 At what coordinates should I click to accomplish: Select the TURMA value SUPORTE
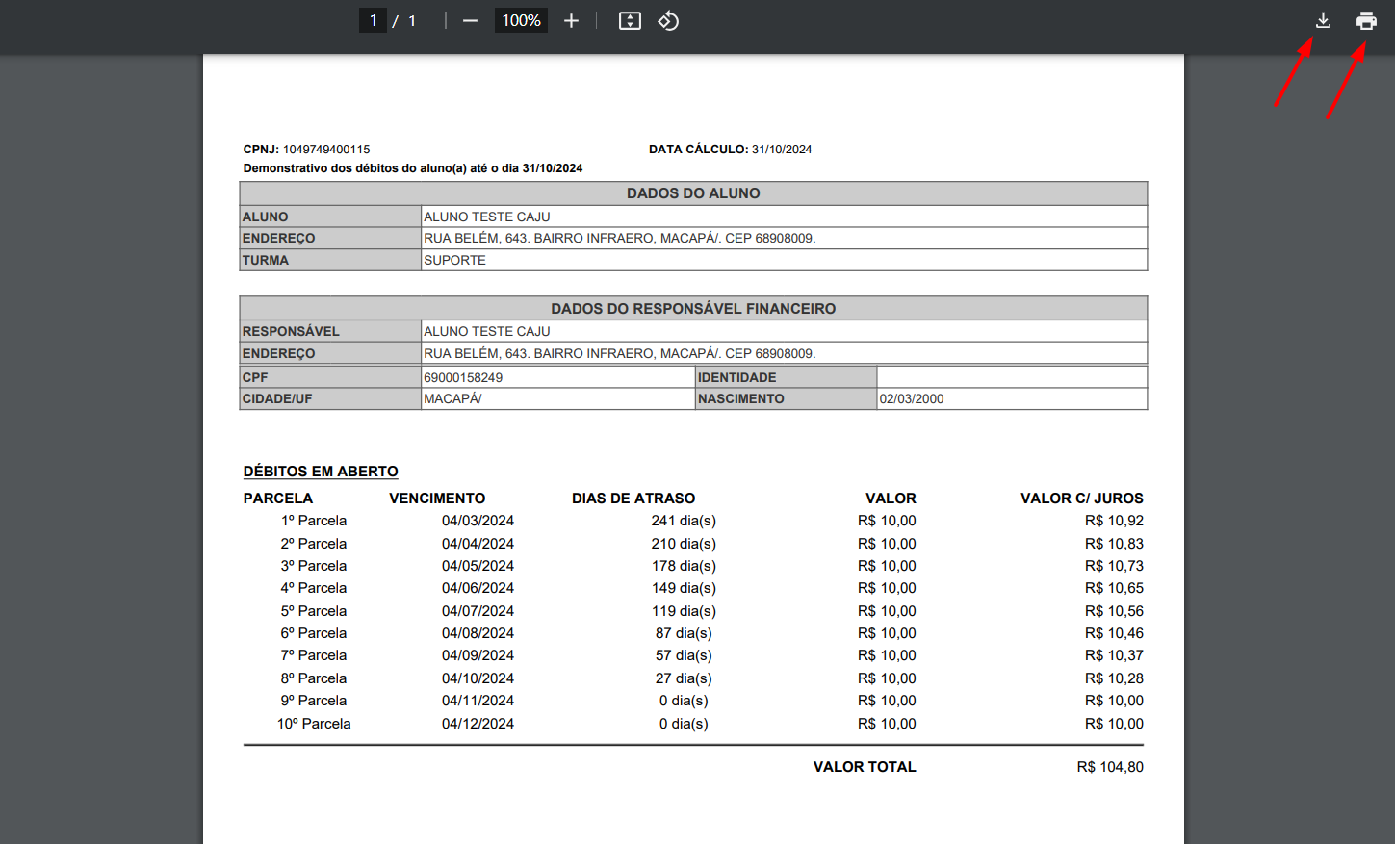[454, 260]
